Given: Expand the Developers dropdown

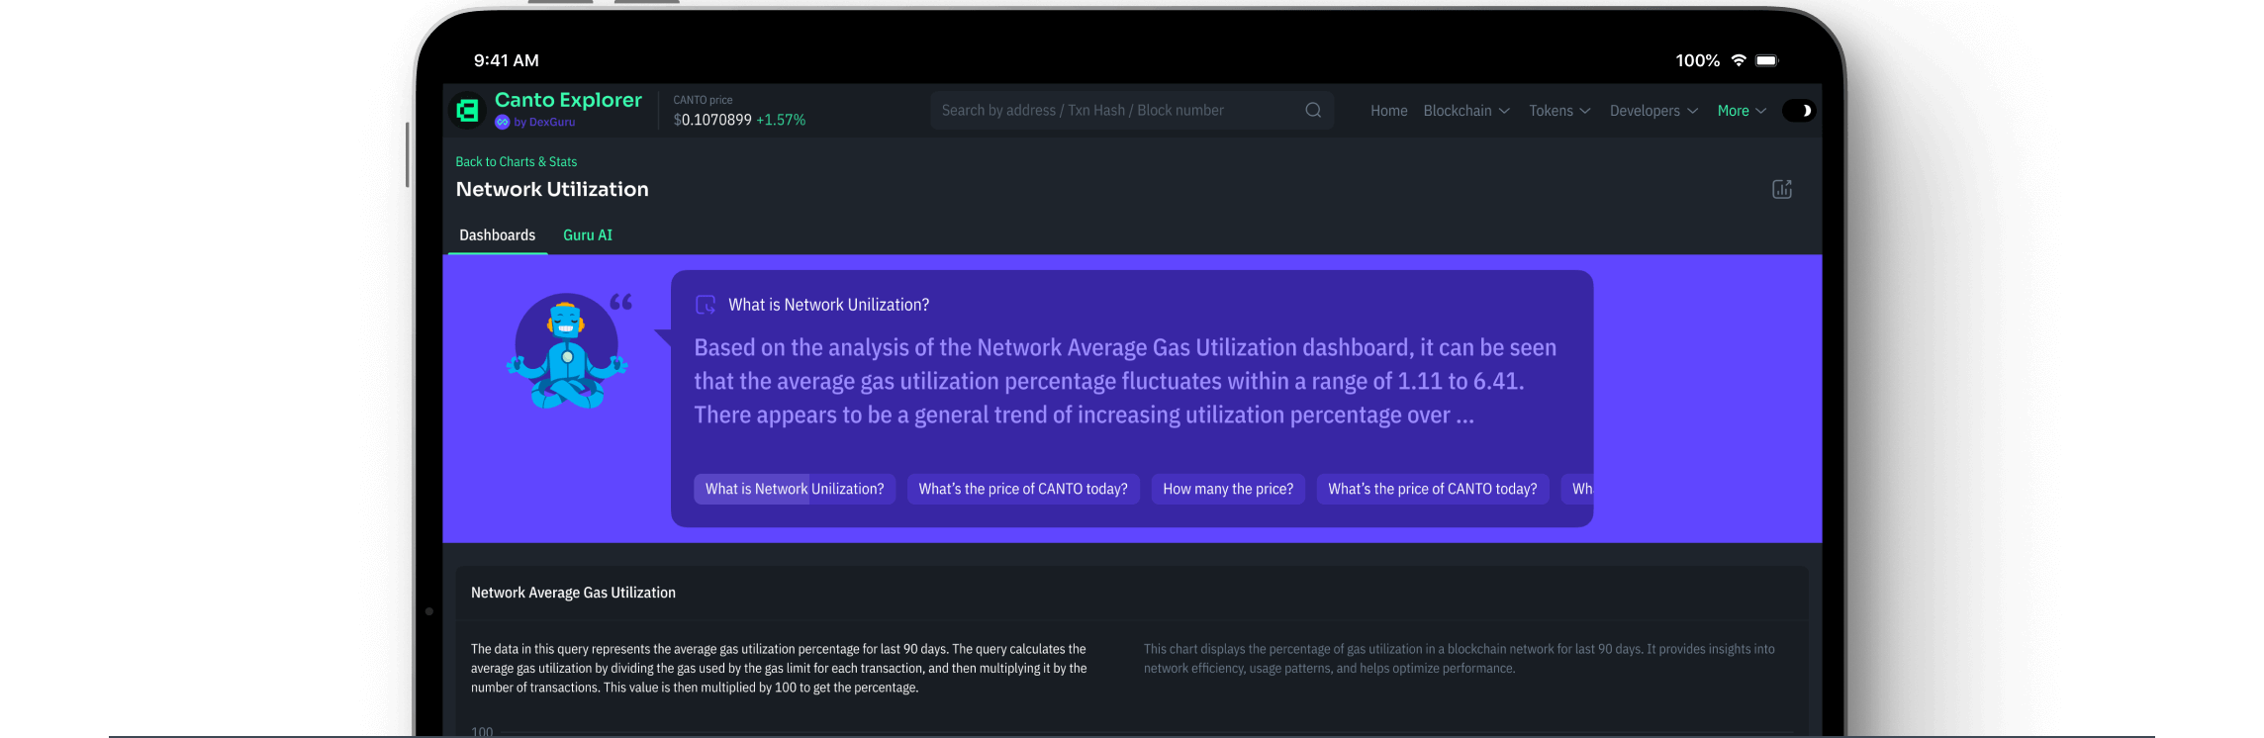Looking at the screenshot, I should tap(1652, 111).
